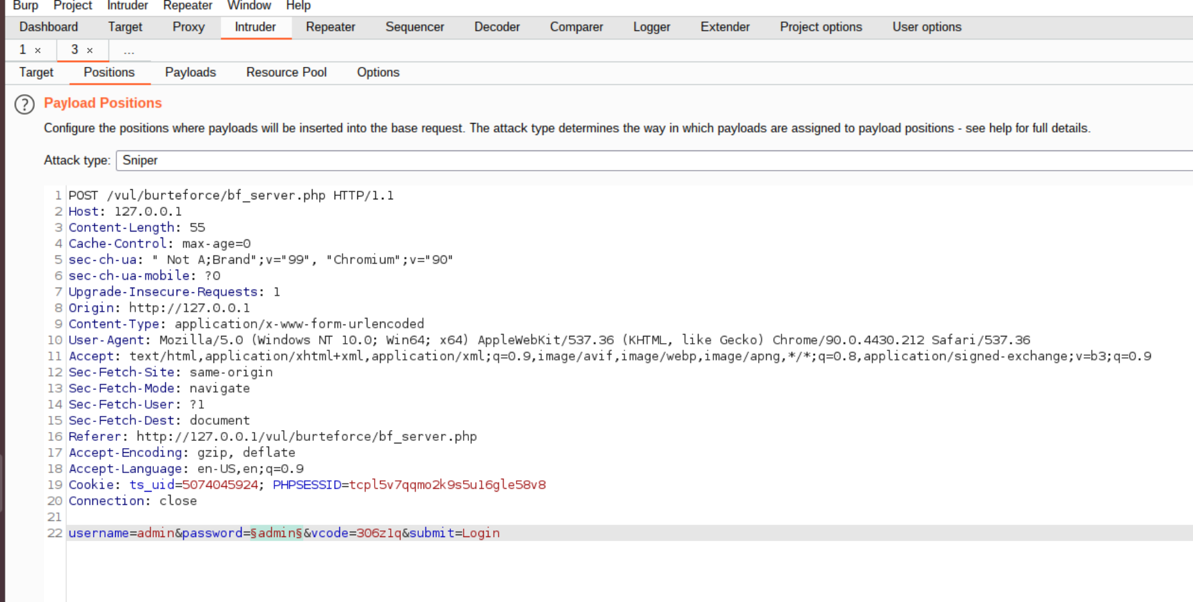1193x602 pixels.
Task: Switch to the Dashboard tab
Action: tap(49, 27)
